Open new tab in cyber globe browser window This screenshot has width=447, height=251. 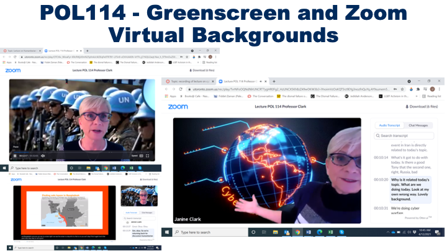274,81
